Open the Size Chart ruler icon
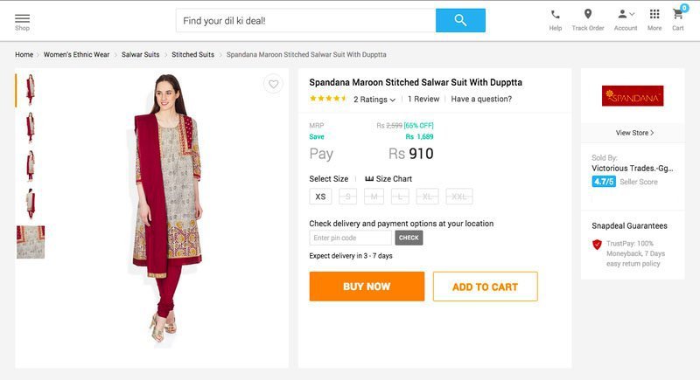The width and height of the screenshot is (700, 380). pos(369,178)
